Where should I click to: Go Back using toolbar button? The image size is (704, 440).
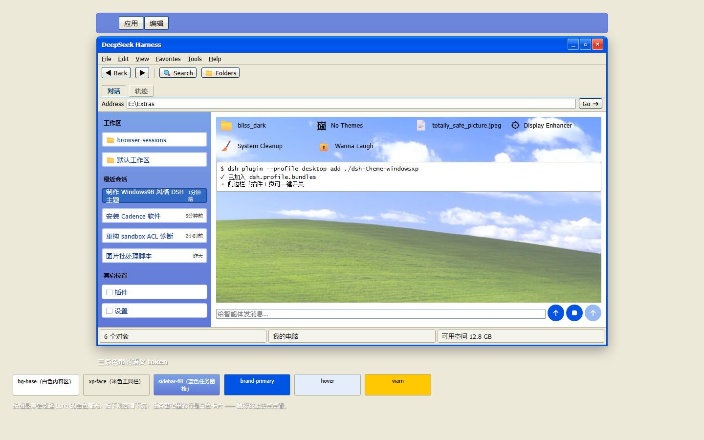(116, 73)
